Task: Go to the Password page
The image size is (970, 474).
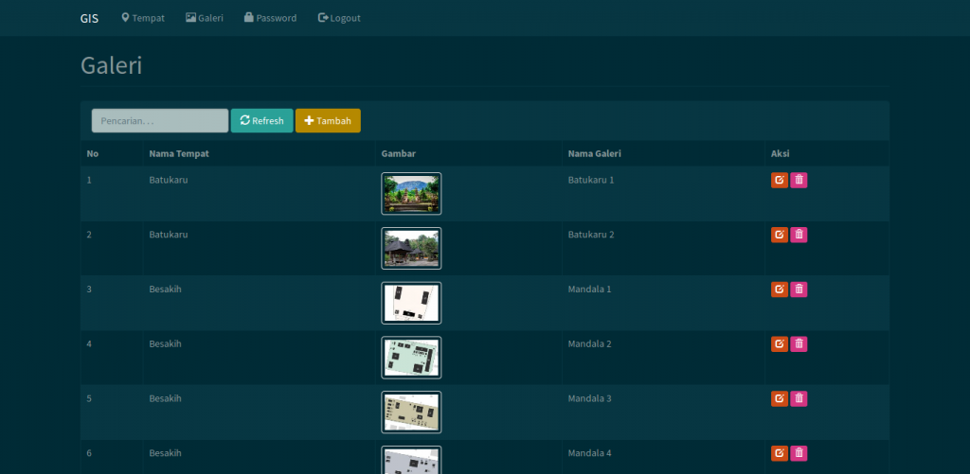Action: click(x=270, y=18)
